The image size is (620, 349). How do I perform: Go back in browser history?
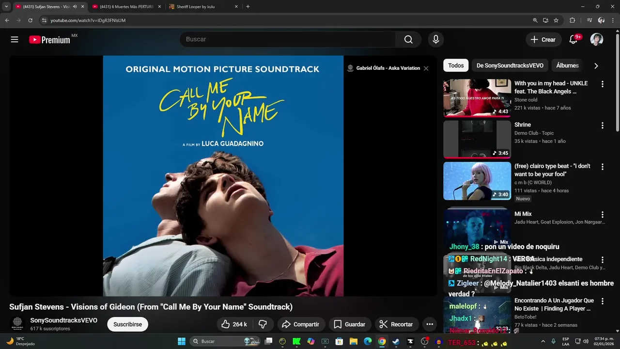[7, 20]
